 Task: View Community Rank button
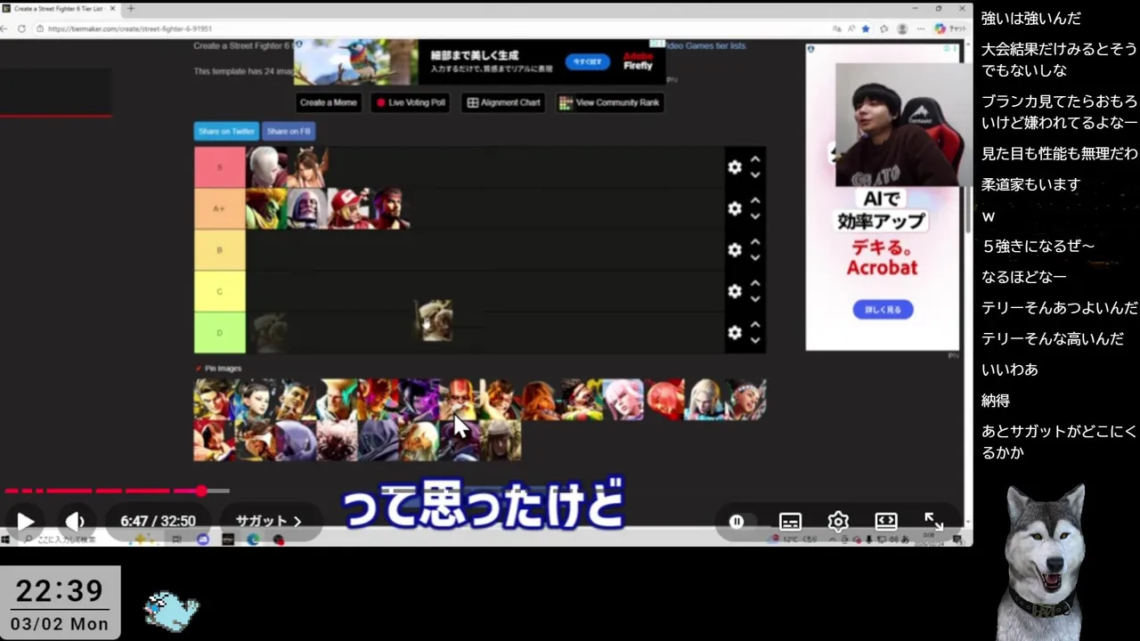610,102
